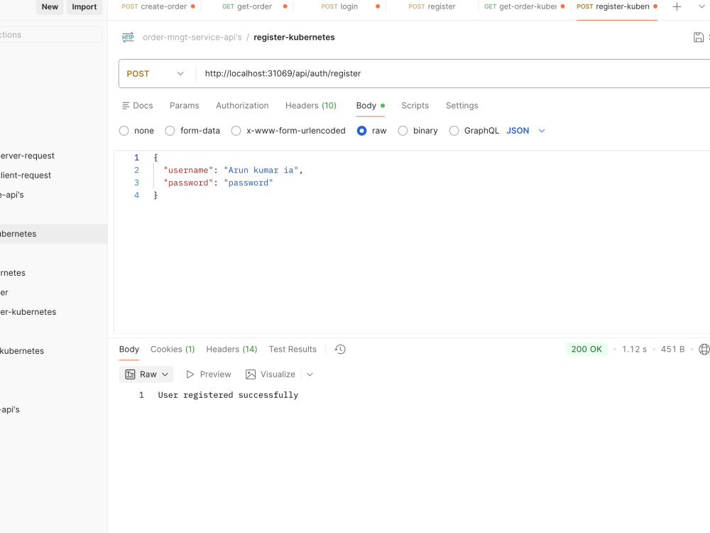The width and height of the screenshot is (710, 533).
Task: Open the response Body tab
Action: (129, 350)
